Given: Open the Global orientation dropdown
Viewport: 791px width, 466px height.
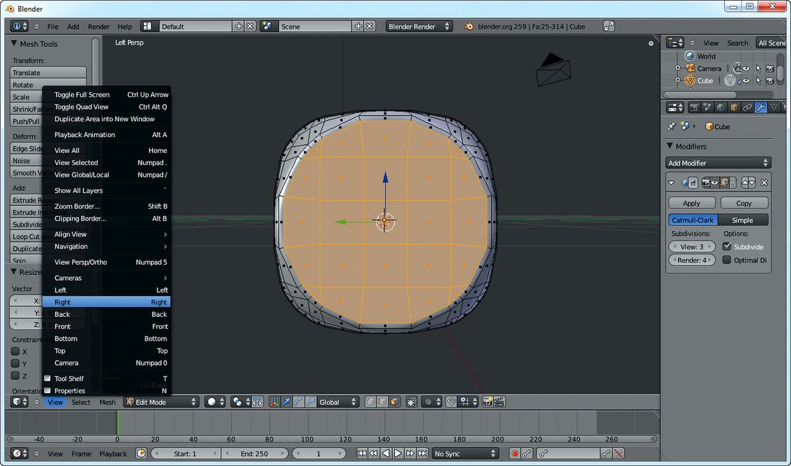Looking at the screenshot, I should [x=338, y=402].
